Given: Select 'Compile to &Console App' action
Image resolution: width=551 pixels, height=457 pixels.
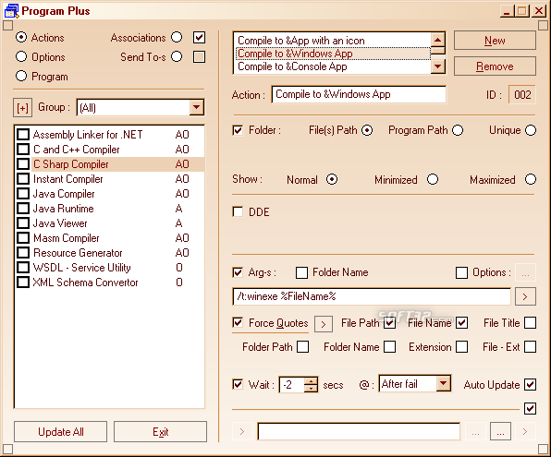Looking at the screenshot, I should pyautogui.click(x=333, y=66).
